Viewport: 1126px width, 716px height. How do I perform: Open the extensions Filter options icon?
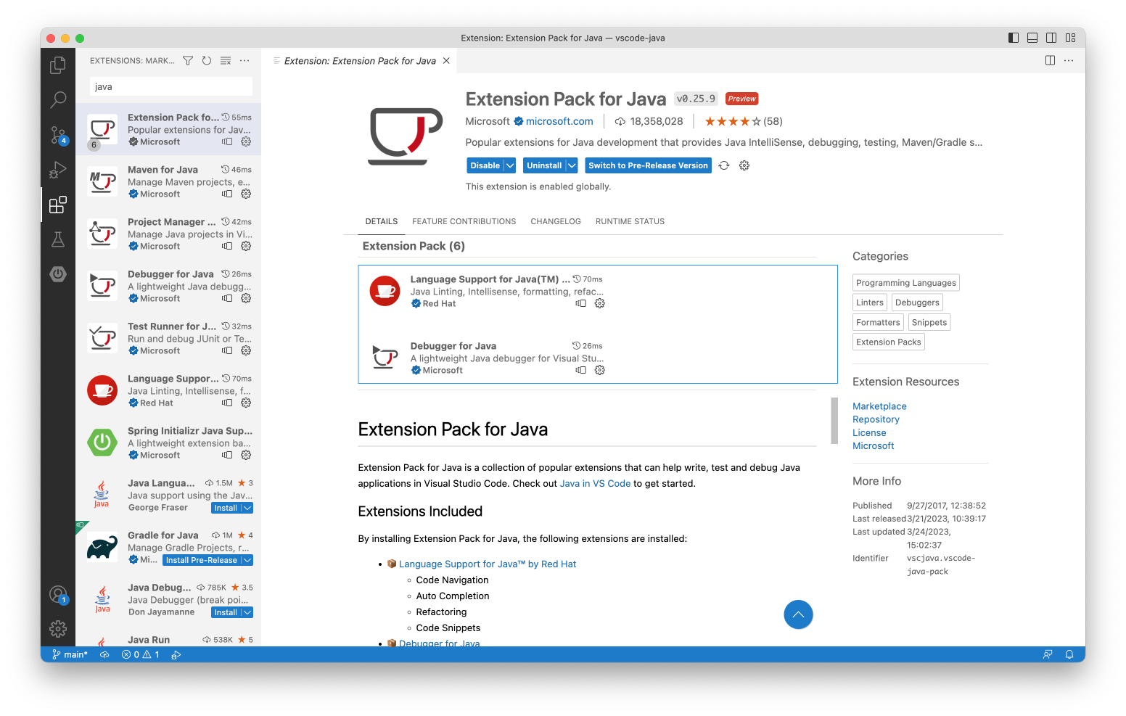[187, 60]
